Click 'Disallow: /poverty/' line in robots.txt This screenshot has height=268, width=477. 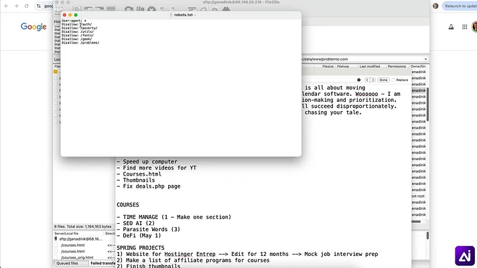(80, 28)
